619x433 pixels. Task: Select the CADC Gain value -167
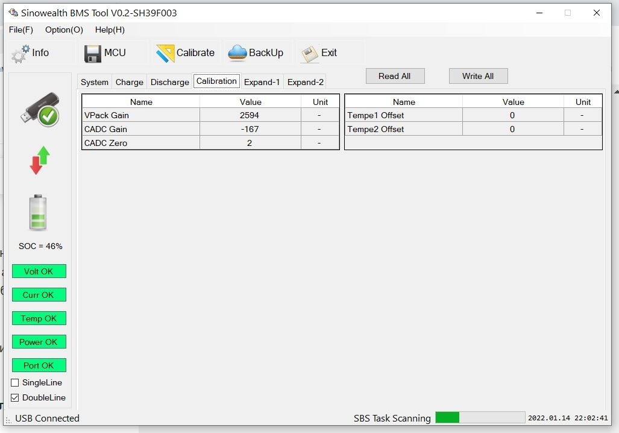click(x=250, y=129)
